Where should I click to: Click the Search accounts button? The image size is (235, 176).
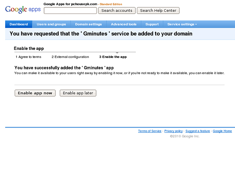pos(117,11)
